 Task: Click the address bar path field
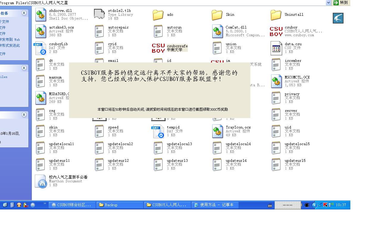coord(163,3)
